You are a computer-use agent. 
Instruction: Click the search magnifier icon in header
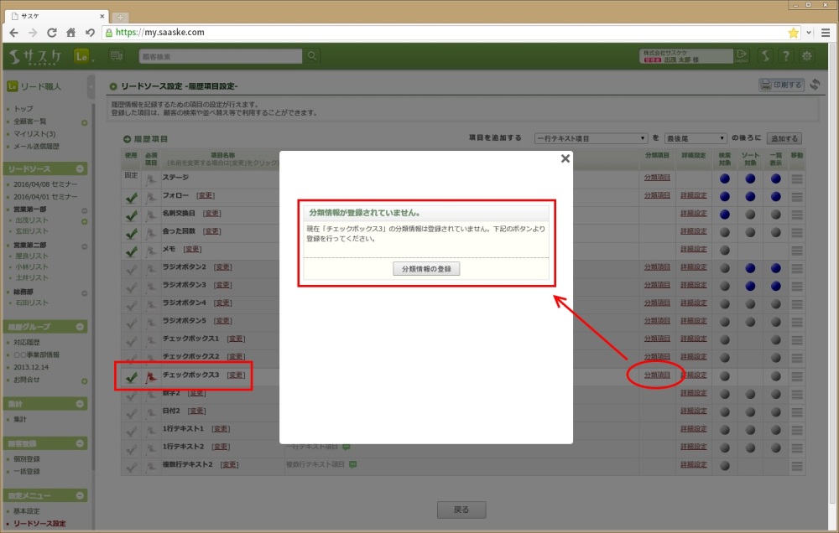pyautogui.click(x=311, y=56)
